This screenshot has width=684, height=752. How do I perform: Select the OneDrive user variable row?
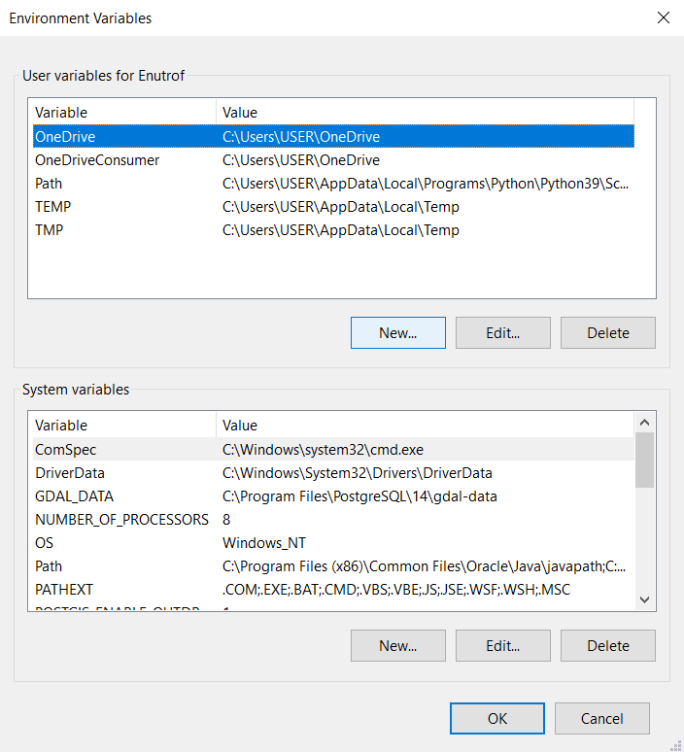[333, 137]
